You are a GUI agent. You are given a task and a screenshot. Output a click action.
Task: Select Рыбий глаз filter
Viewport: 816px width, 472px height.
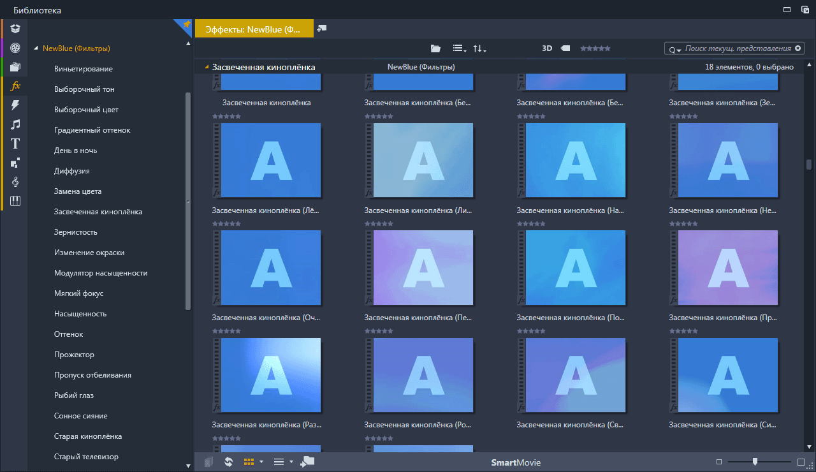[x=74, y=395]
